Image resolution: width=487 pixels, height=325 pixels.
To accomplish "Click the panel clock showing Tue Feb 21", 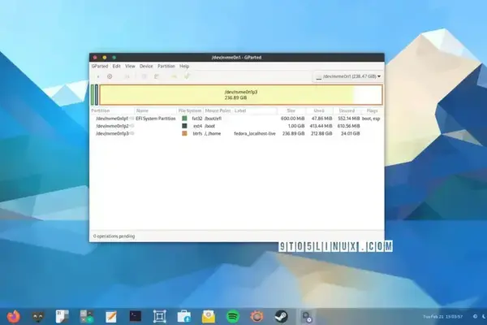I will 443,317.
